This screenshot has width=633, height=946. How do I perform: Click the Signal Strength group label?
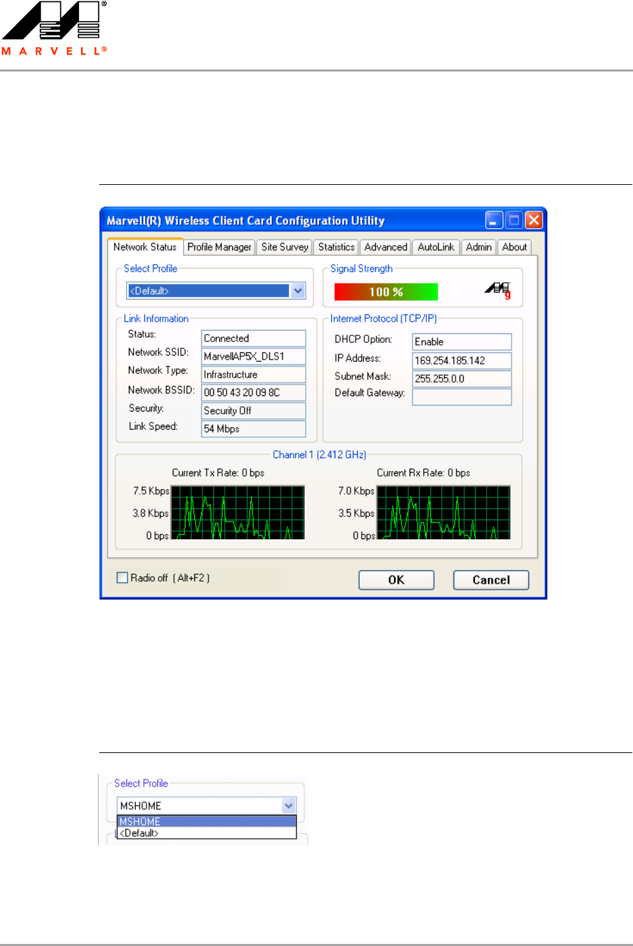(361, 269)
